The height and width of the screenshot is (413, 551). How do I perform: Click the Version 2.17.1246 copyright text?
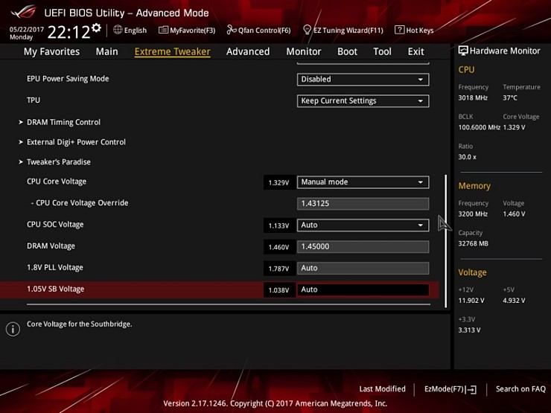(275, 403)
